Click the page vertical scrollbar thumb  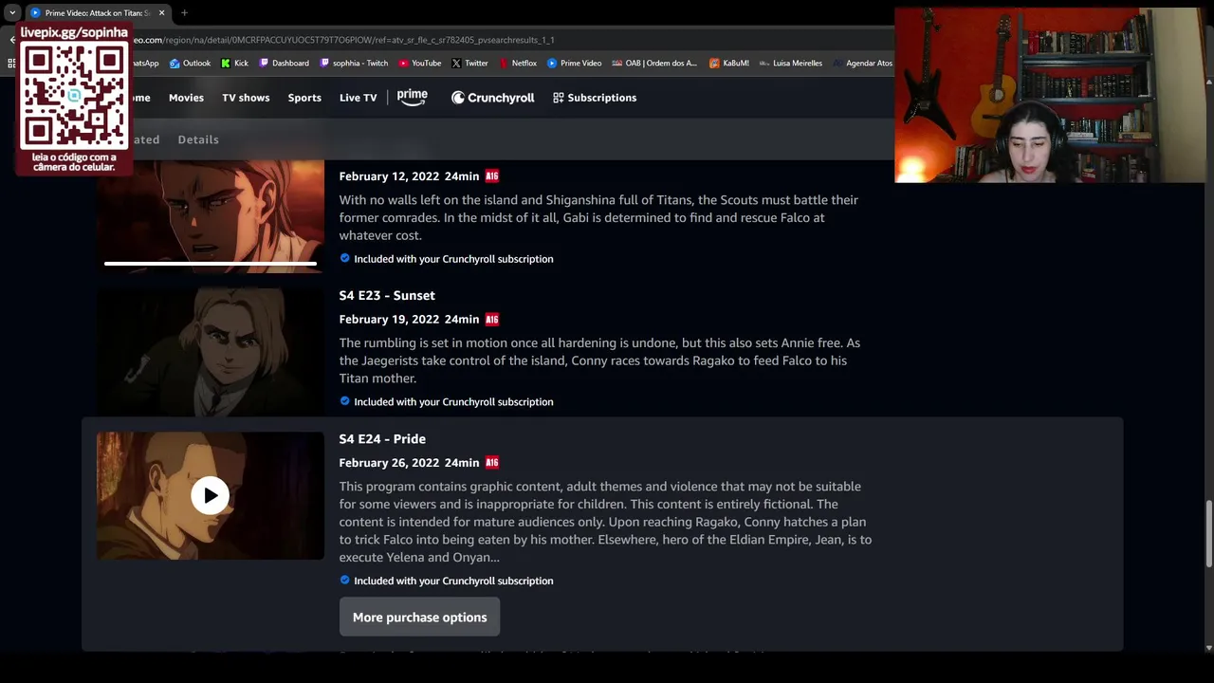(1208, 533)
